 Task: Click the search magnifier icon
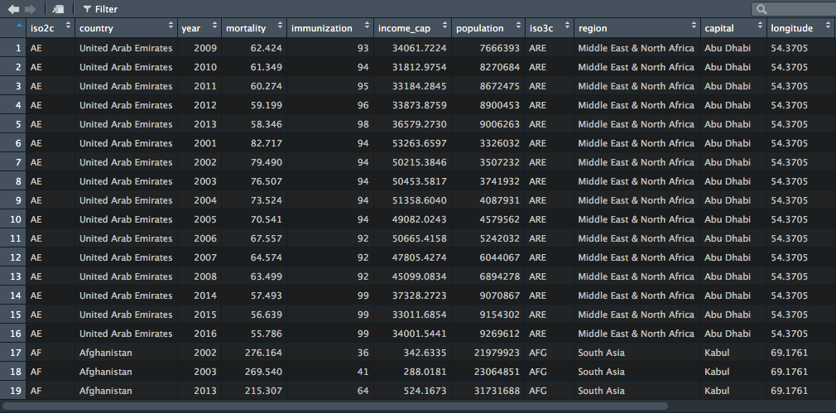point(762,9)
